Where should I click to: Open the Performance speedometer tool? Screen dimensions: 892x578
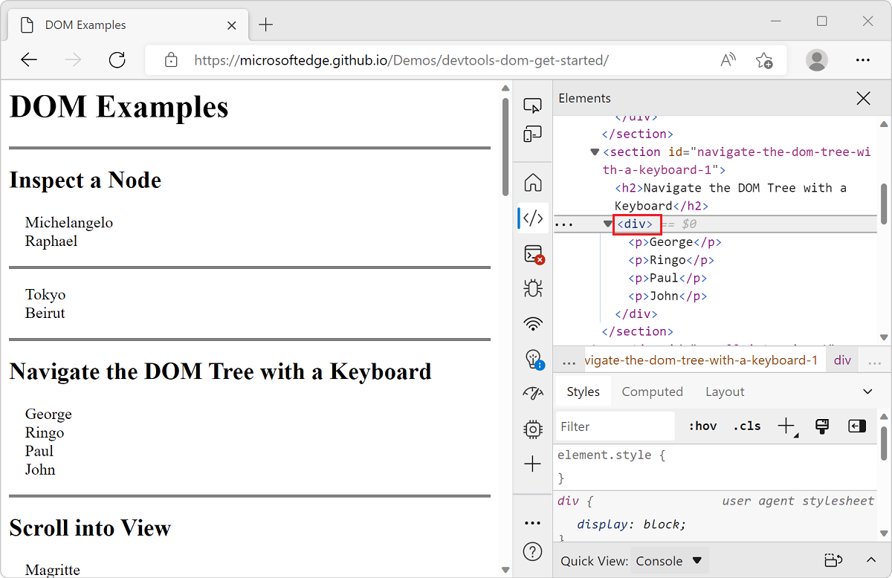pyautogui.click(x=532, y=394)
